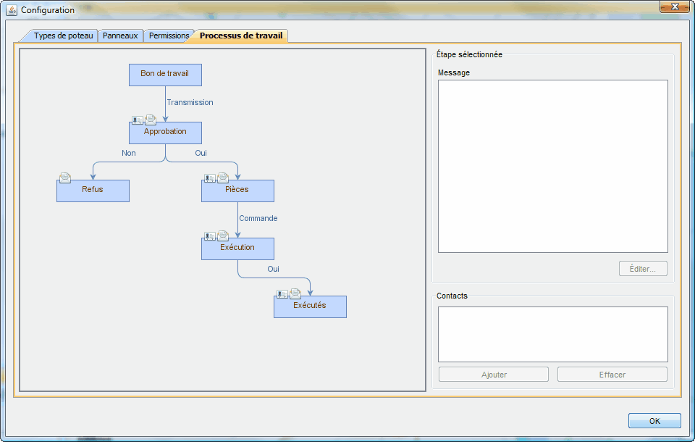Click the envelope message icon on Approbation
This screenshot has height=442, width=695.
coord(151,120)
